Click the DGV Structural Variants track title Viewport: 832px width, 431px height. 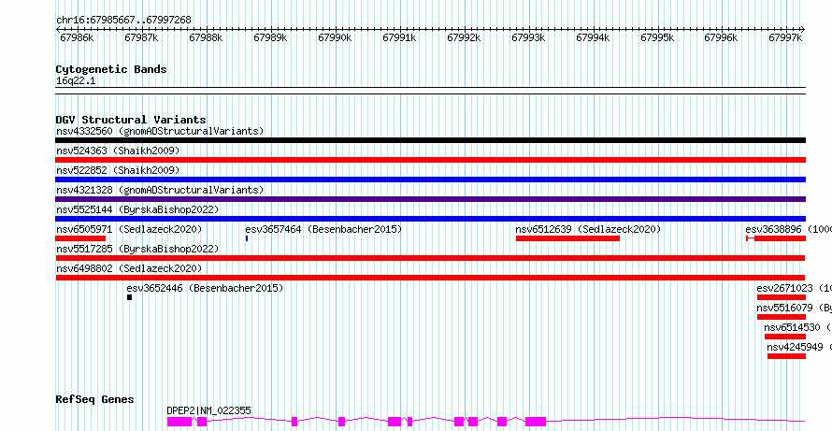(x=131, y=120)
